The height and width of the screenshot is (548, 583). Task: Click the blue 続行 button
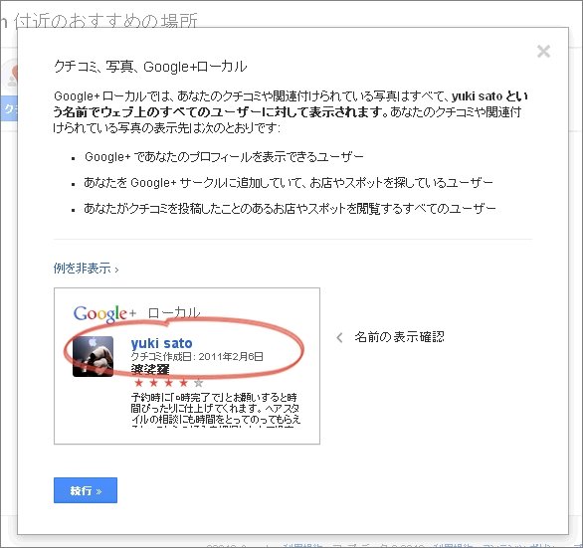tap(86, 490)
